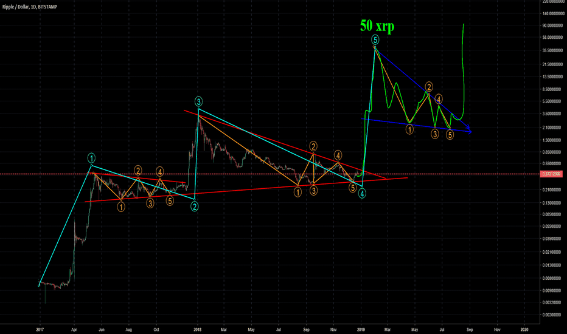This screenshot has width=567, height=334.
Task: Select orange circled 2 label in 2019 projection
Action: [x=429, y=87]
